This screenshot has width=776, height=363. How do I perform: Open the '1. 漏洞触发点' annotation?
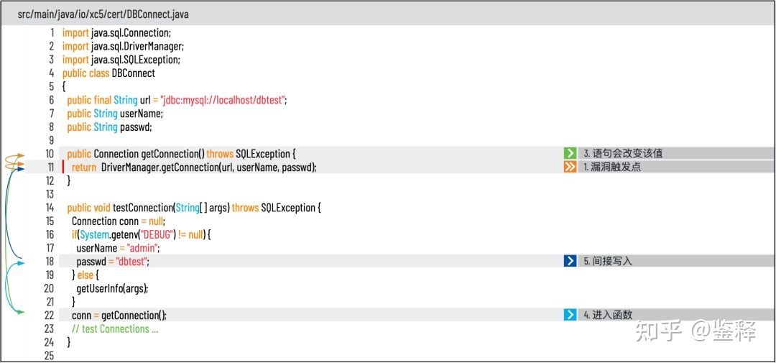611,167
